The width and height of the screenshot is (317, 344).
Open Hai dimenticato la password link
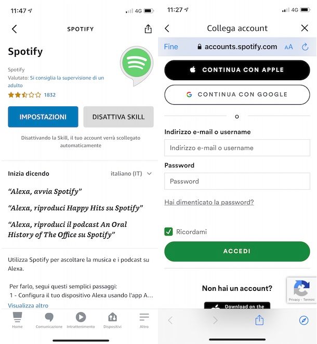tap(209, 202)
